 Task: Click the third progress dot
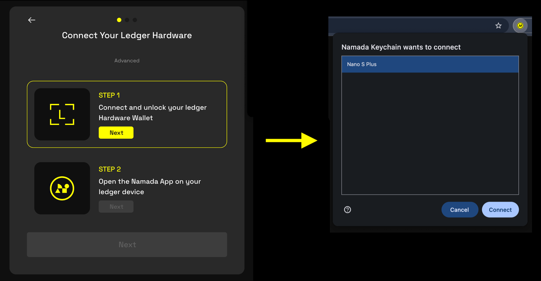pyautogui.click(x=135, y=20)
